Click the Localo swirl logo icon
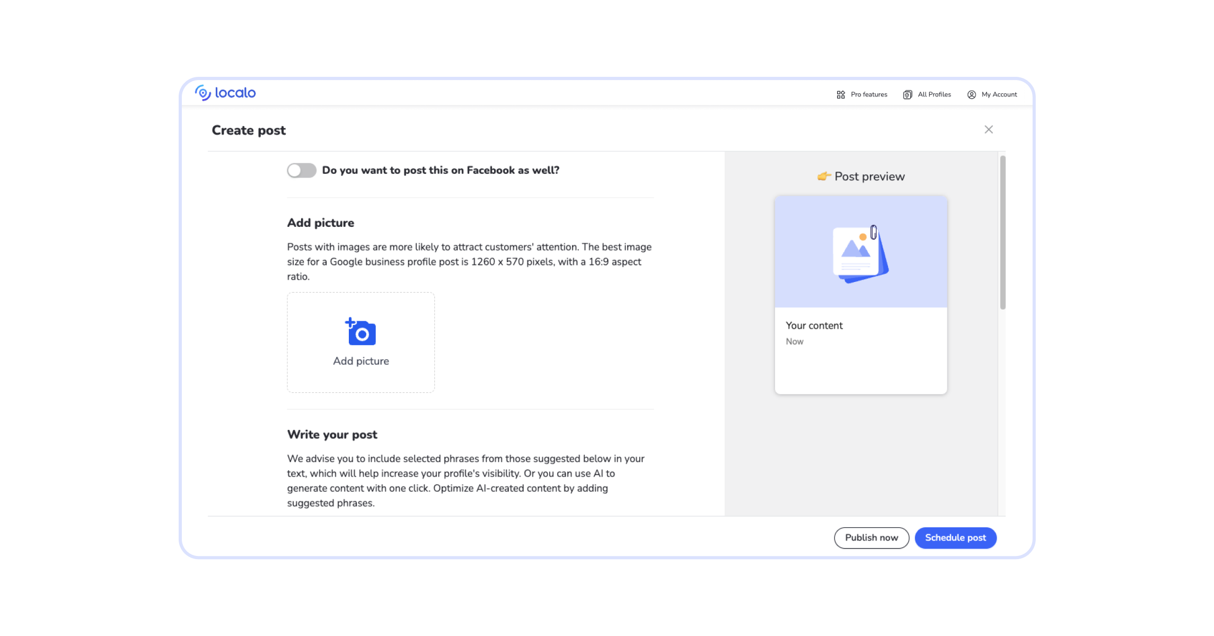The height and width of the screenshot is (636, 1214). (x=203, y=93)
